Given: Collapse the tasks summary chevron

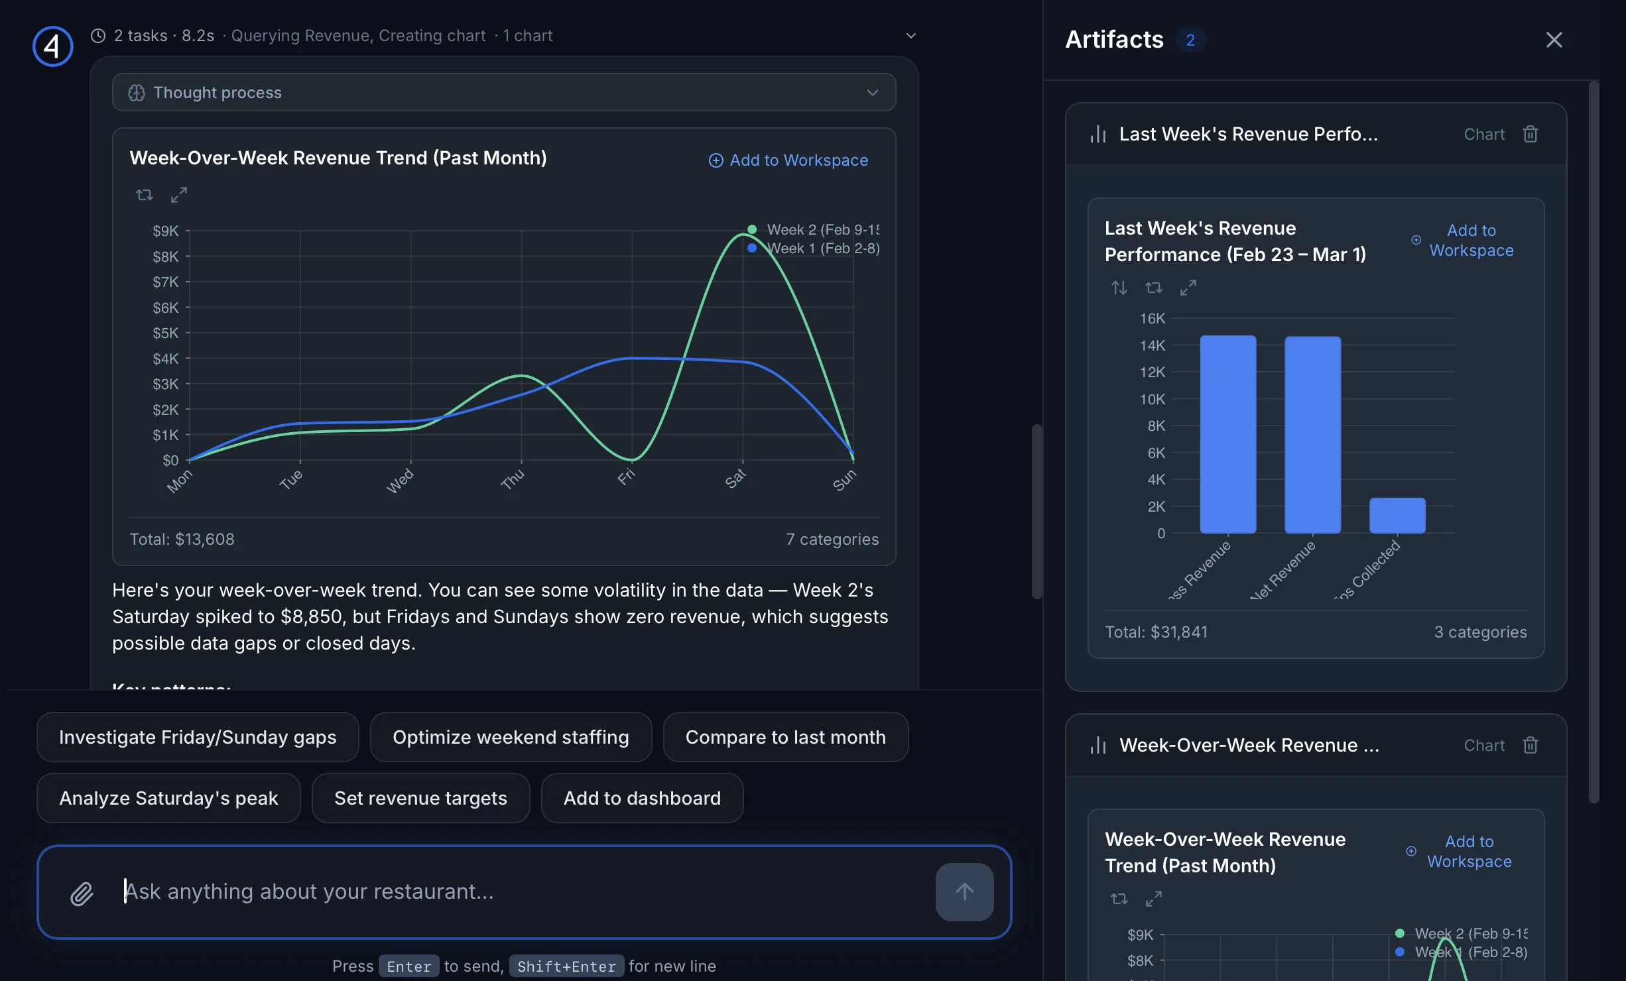Looking at the screenshot, I should coord(911,36).
